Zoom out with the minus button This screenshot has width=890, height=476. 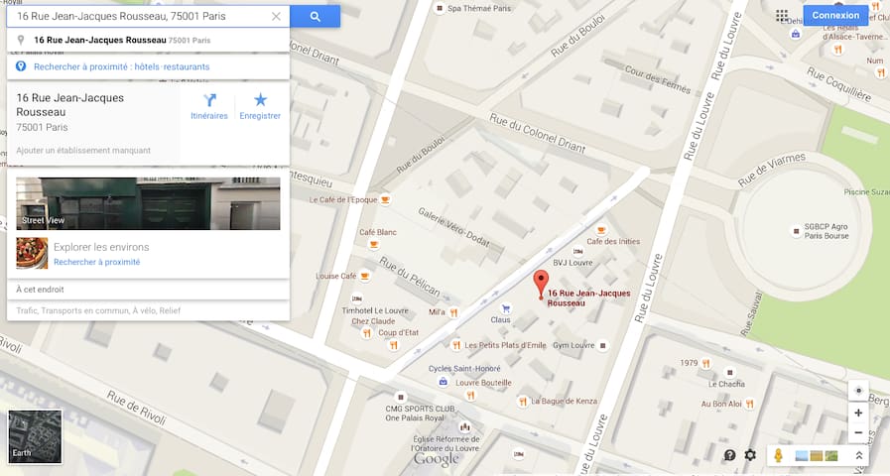coord(858,433)
